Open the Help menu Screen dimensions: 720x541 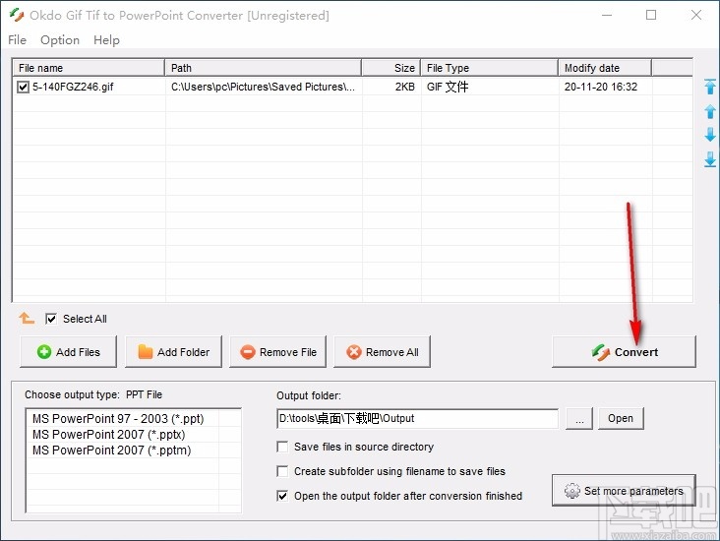pos(106,40)
